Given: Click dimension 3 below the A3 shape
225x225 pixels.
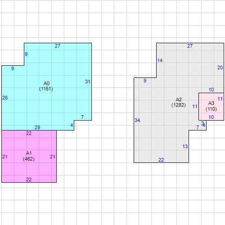Looking at the screenshot, I should [x=202, y=123].
